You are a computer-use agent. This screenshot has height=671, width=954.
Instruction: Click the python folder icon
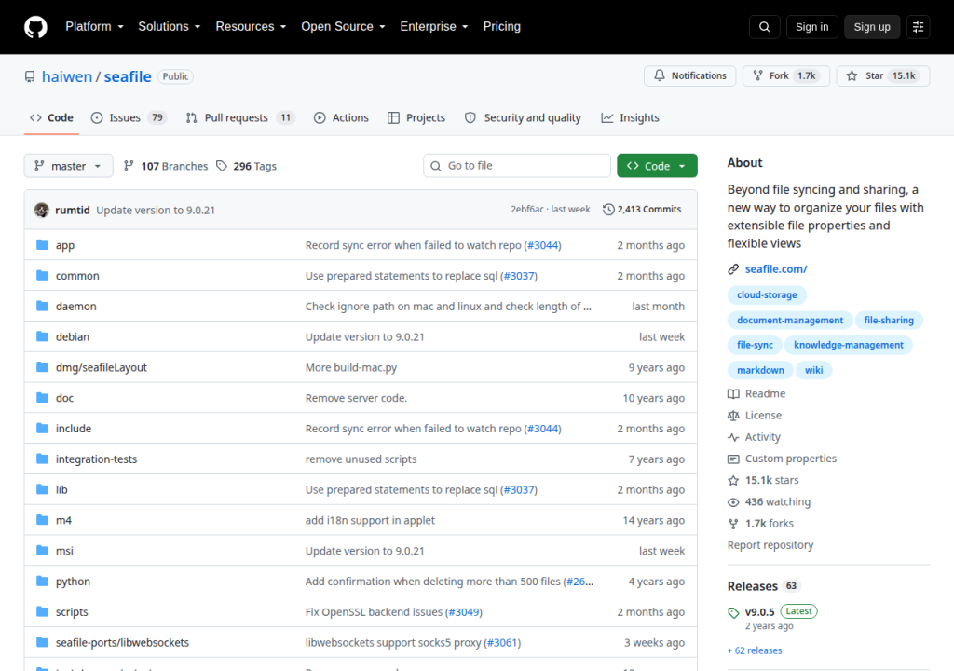tap(42, 581)
